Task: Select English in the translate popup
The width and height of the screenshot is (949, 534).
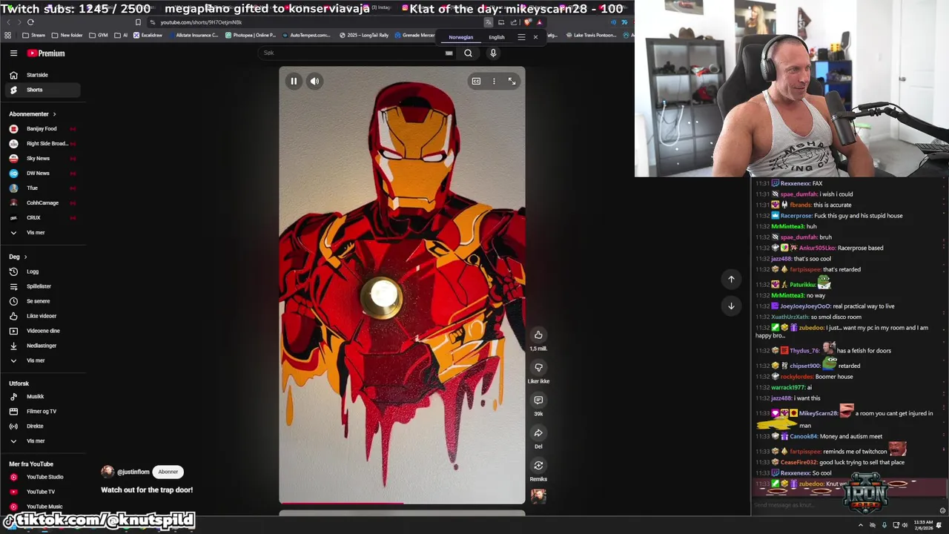Action: [497, 37]
